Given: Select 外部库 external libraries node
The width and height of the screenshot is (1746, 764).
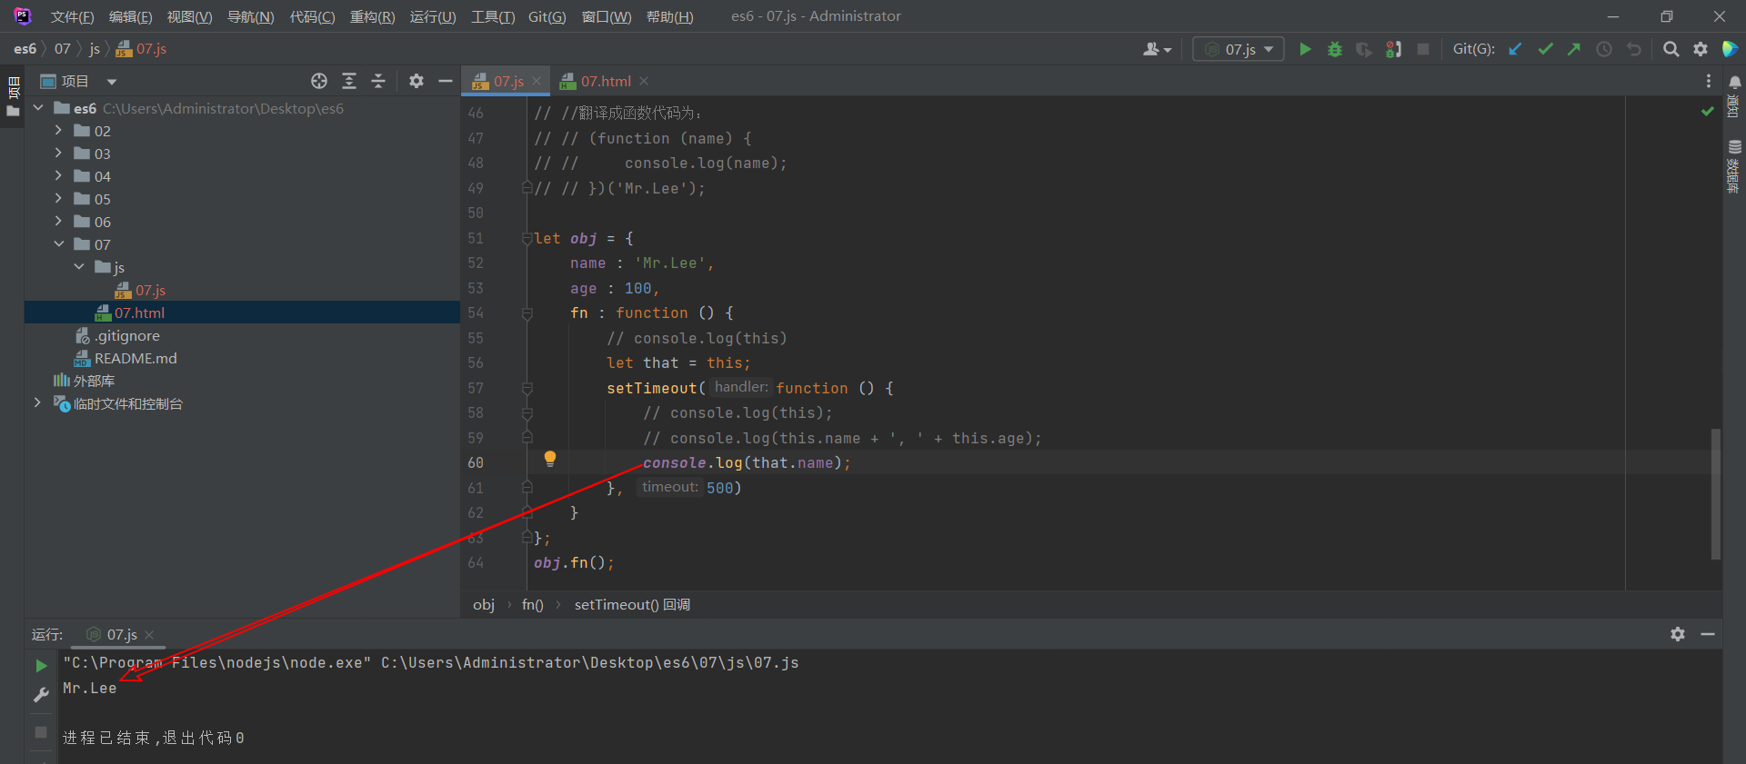Looking at the screenshot, I should (94, 381).
